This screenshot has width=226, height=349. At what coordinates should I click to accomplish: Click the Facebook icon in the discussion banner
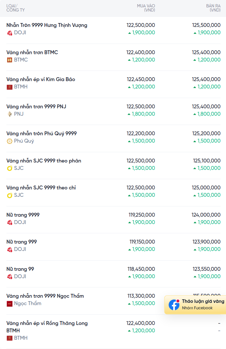[x=174, y=304]
